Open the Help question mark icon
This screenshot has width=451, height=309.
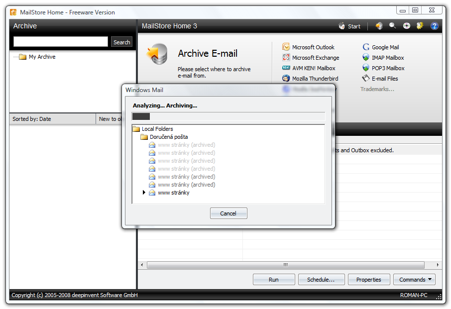[434, 26]
